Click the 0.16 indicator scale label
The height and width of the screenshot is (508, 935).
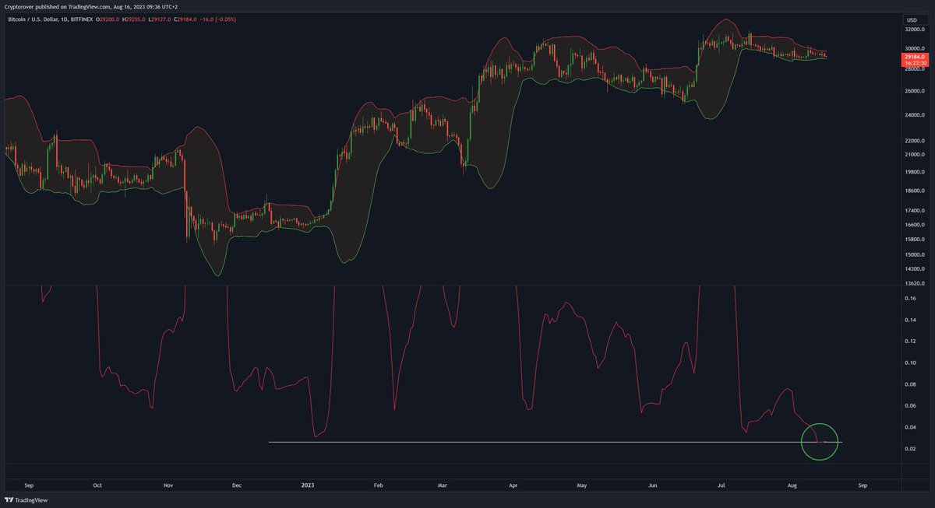coord(910,298)
